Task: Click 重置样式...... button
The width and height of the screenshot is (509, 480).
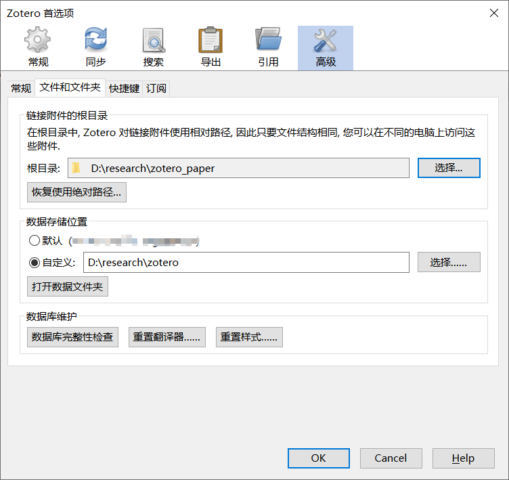Action: pos(249,337)
